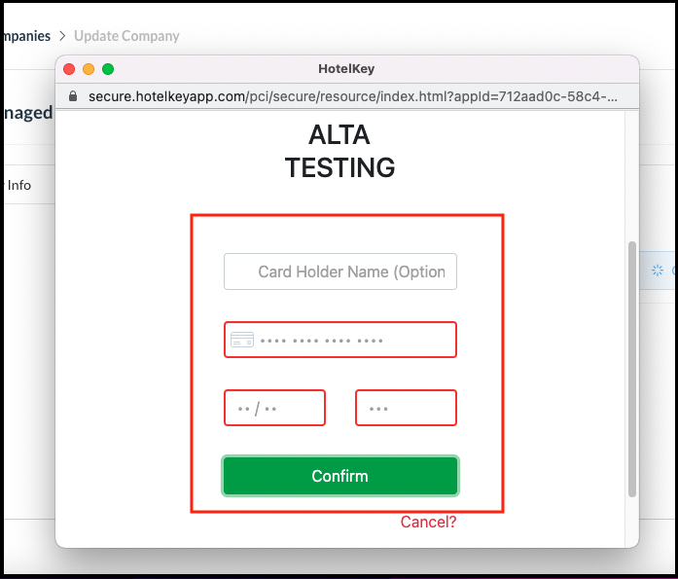Close the HotelKey popup window

(69, 69)
